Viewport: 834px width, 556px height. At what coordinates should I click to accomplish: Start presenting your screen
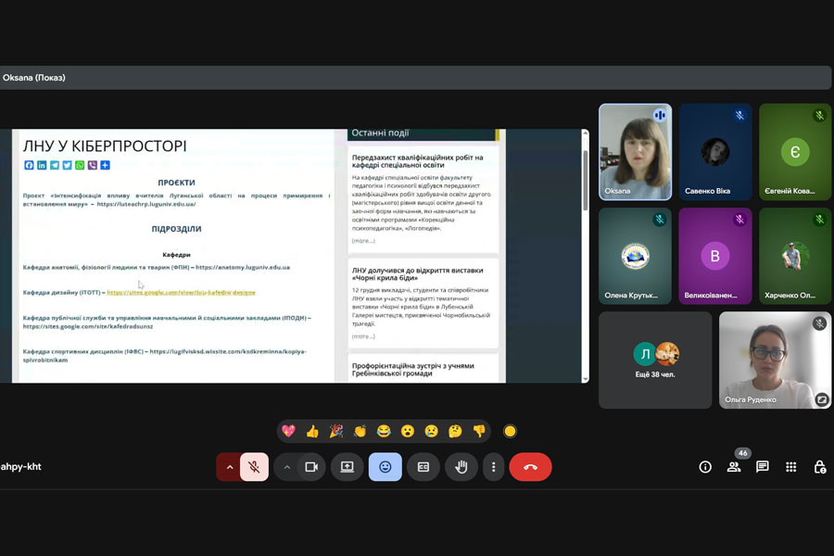tap(347, 467)
